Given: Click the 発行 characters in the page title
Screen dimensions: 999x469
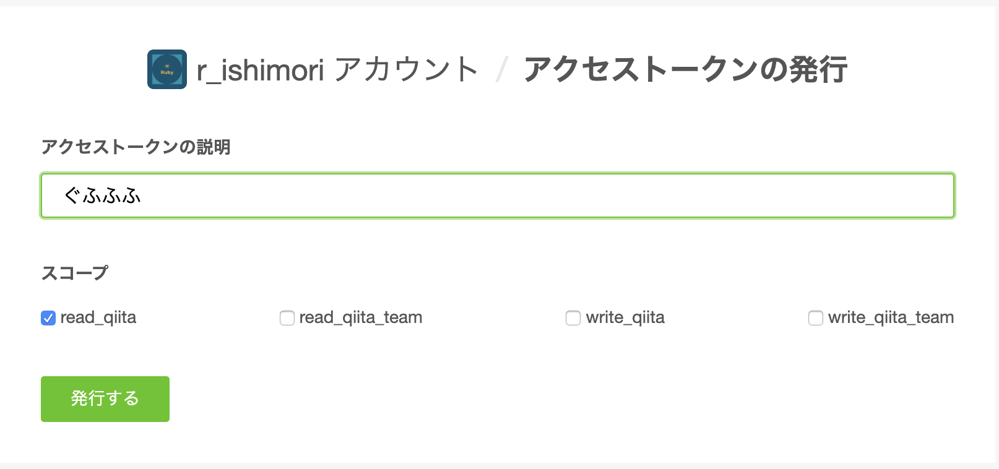Looking at the screenshot, I should 817,69.
